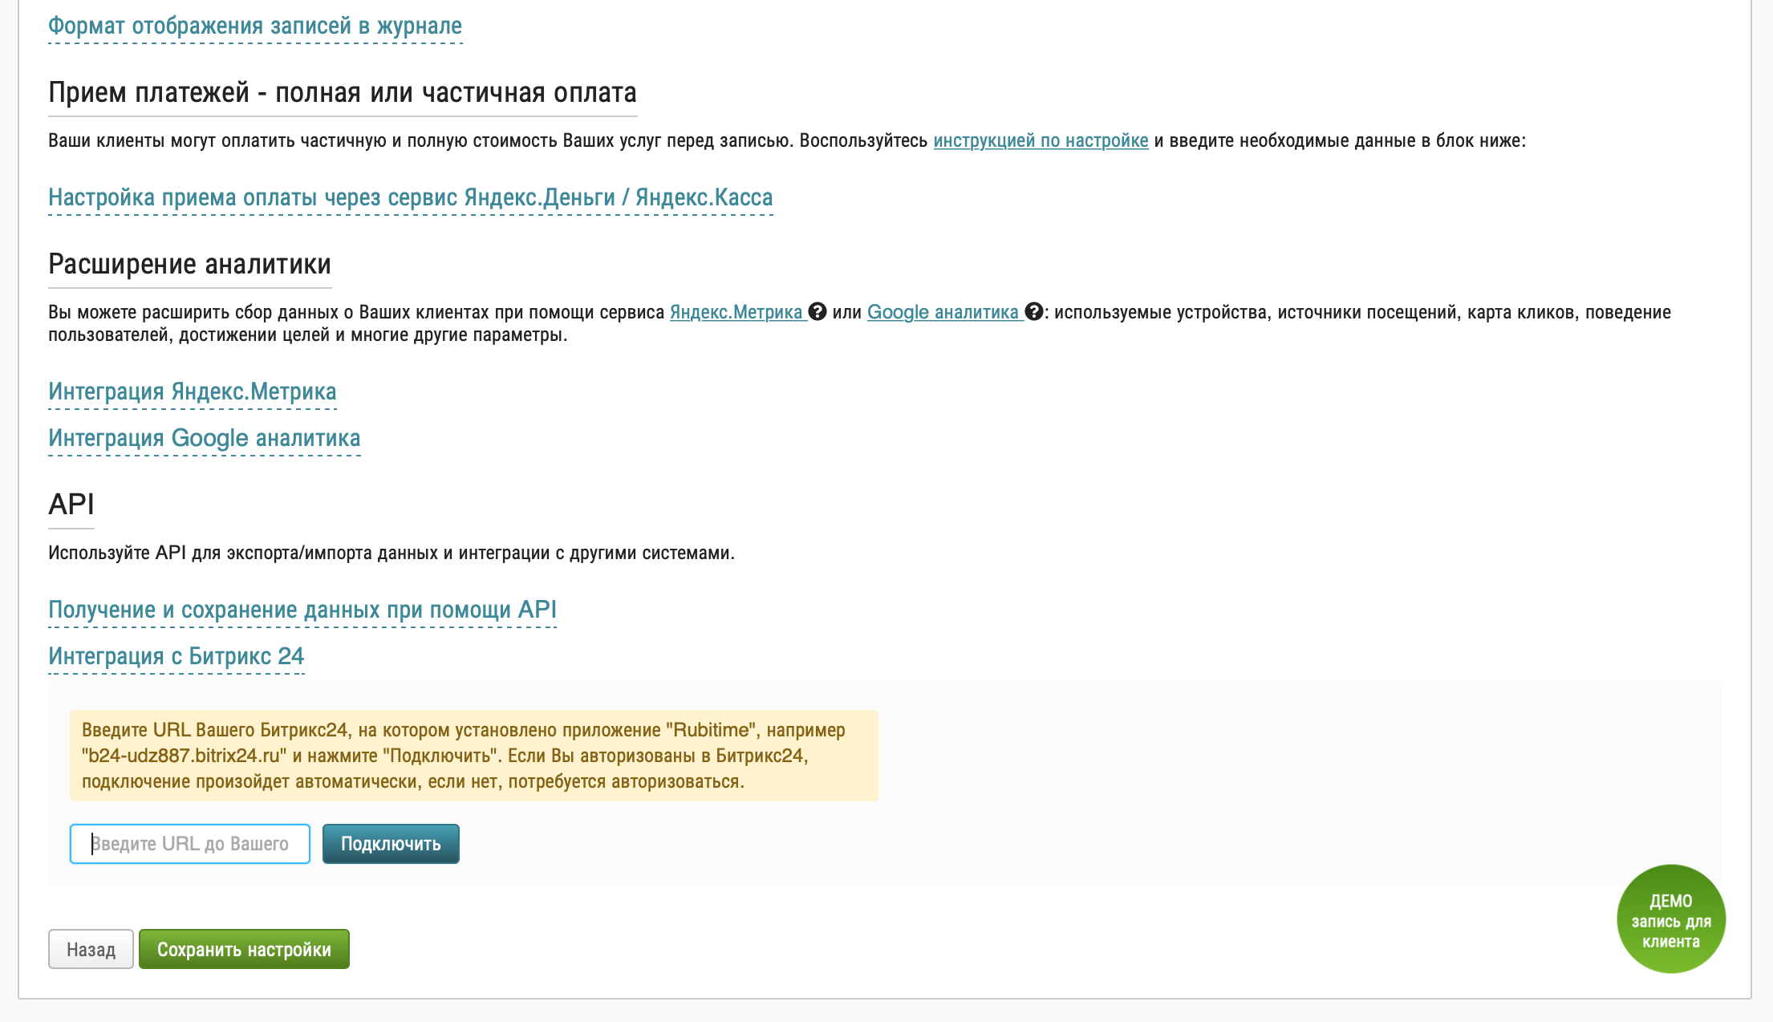Expand Получение и сохранение данных при помощи API
This screenshot has width=1773, height=1022.
[302, 610]
